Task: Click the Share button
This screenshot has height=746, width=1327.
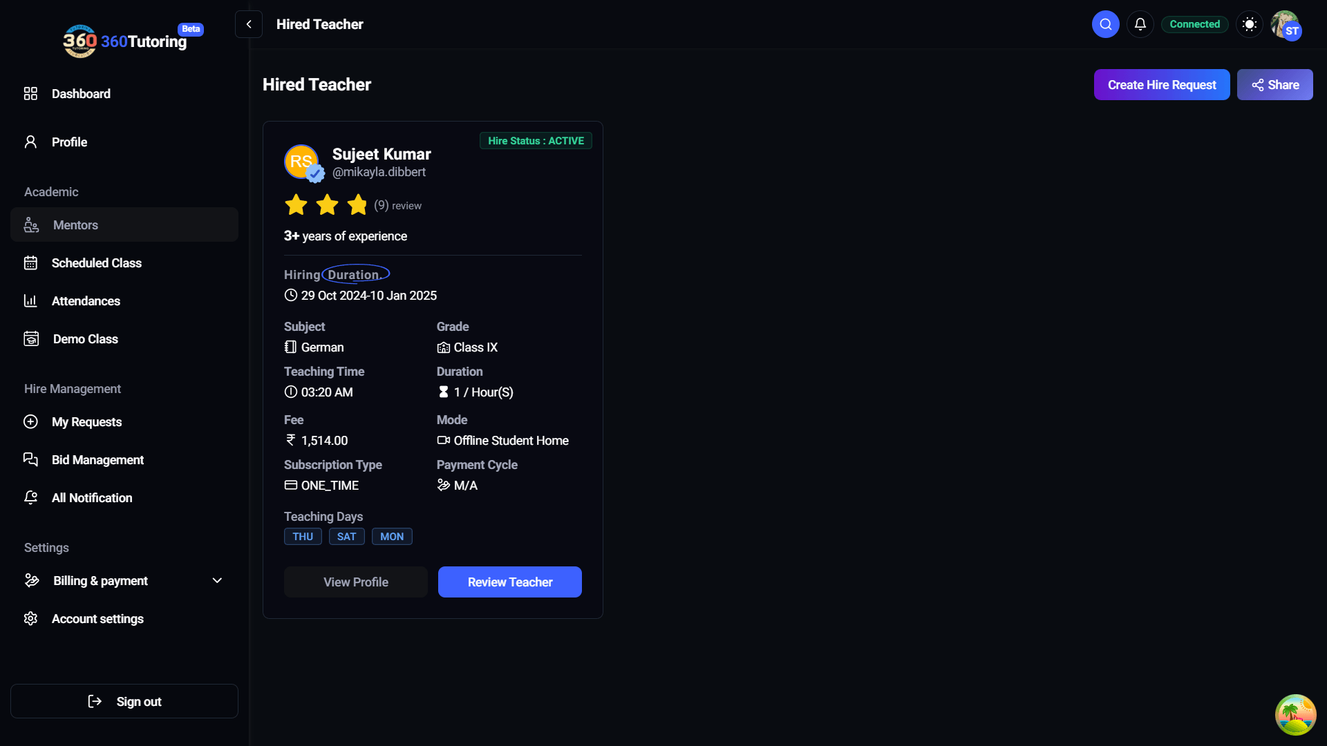Action: 1274,85
